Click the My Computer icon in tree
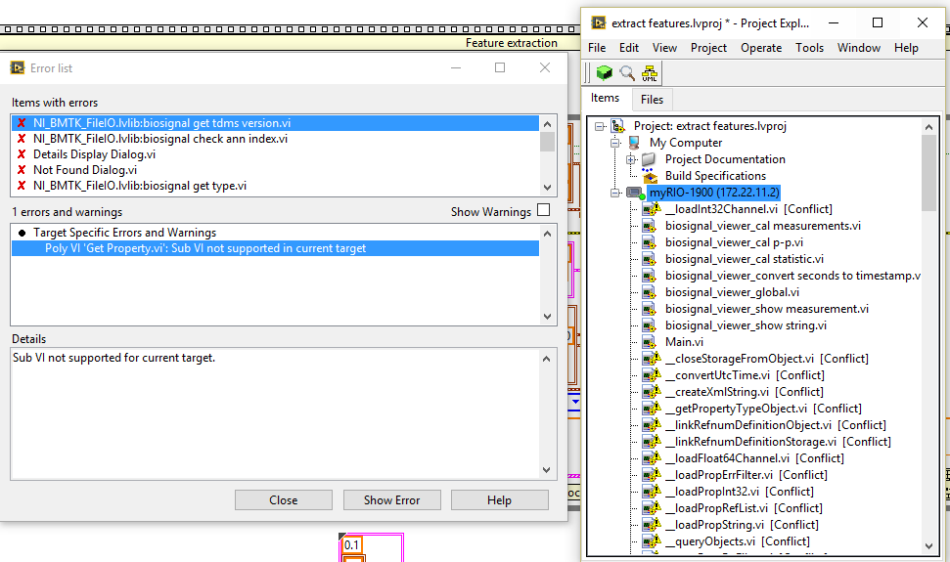 [634, 143]
